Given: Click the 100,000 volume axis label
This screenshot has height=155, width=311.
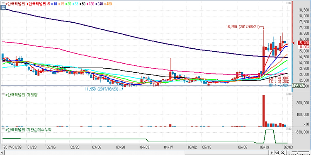Looking at the screenshot, I should [302, 114].
